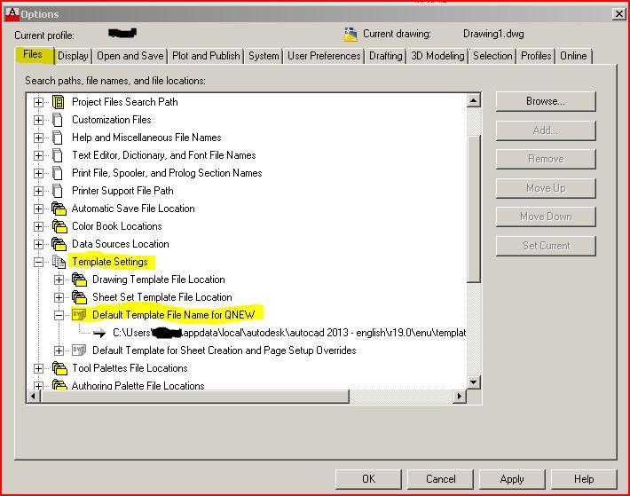Click the Sheet Set Template File Location icon

[x=79, y=297]
